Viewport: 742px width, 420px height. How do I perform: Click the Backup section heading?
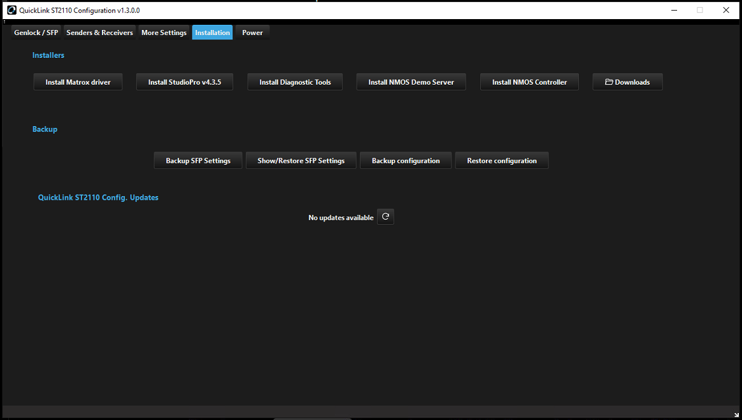45,129
